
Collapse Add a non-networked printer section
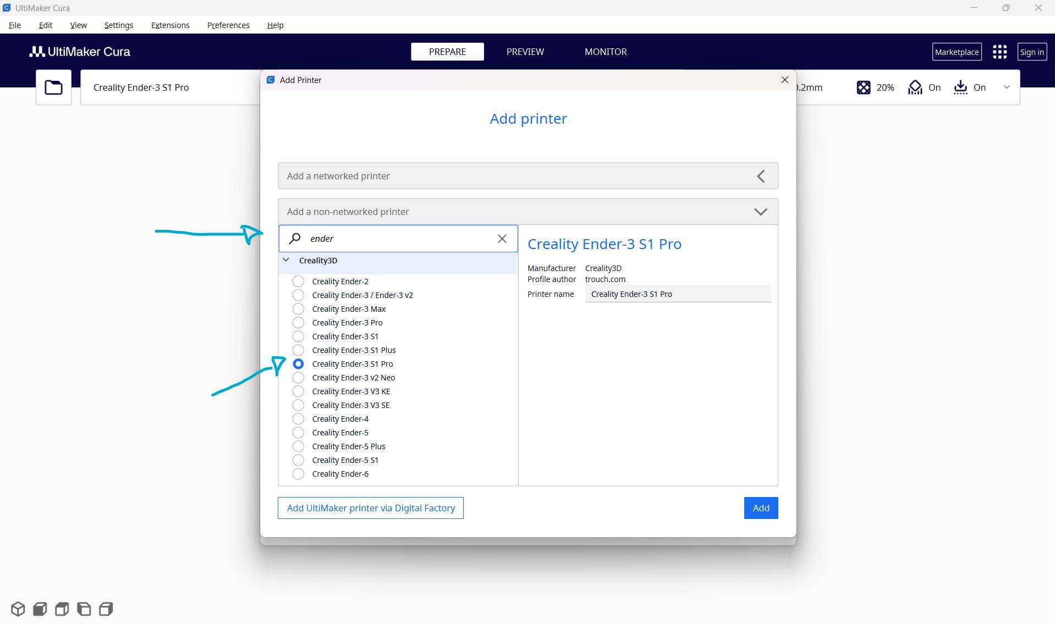(528, 212)
